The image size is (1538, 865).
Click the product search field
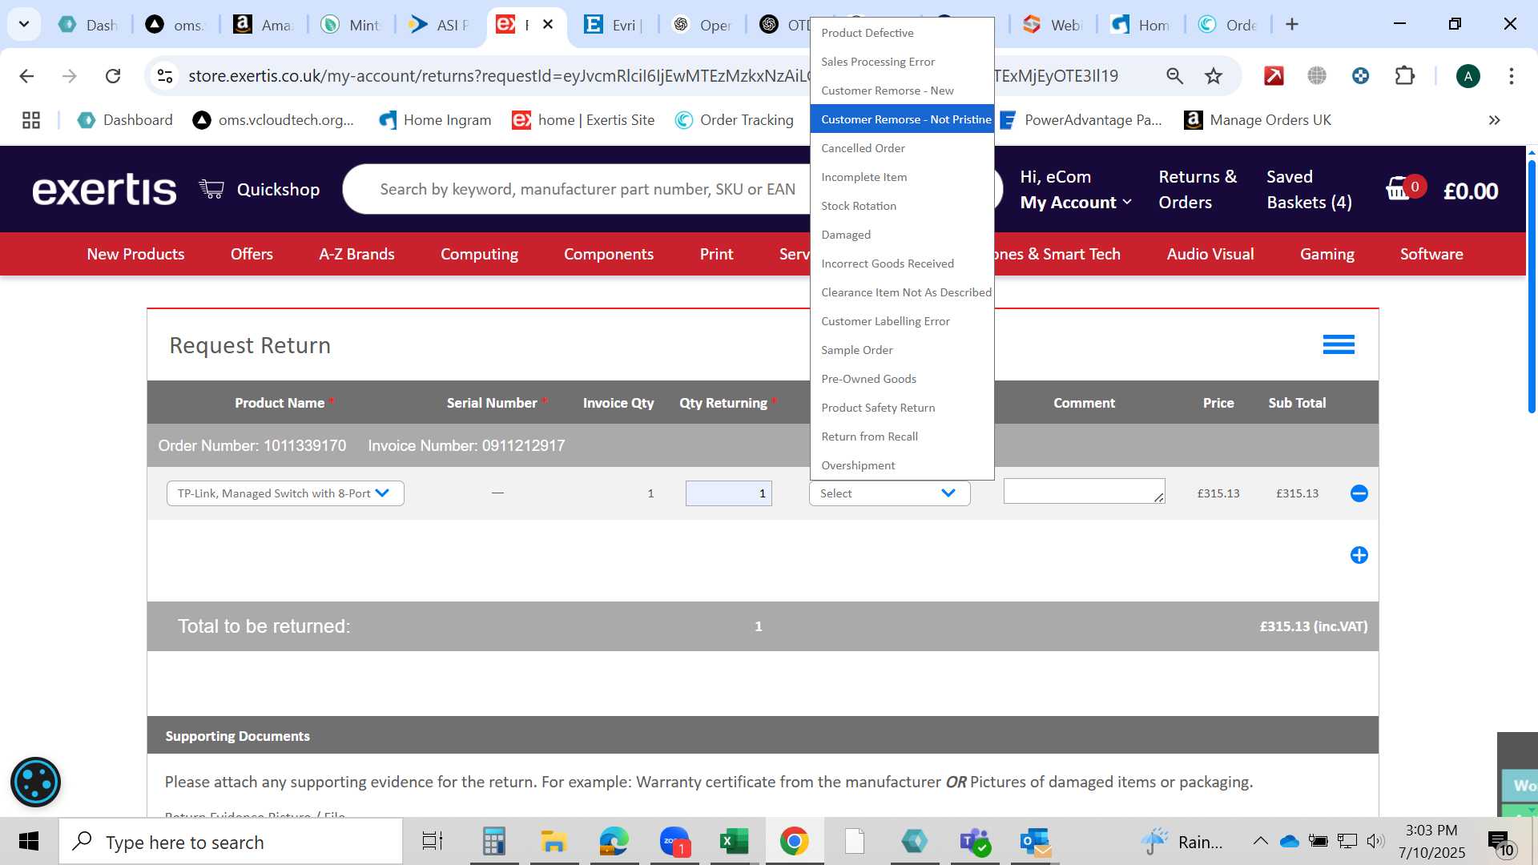[589, 190]
